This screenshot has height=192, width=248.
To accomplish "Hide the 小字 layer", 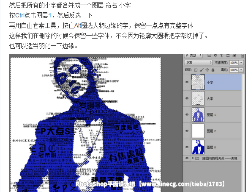I will (x=187, y=82).
